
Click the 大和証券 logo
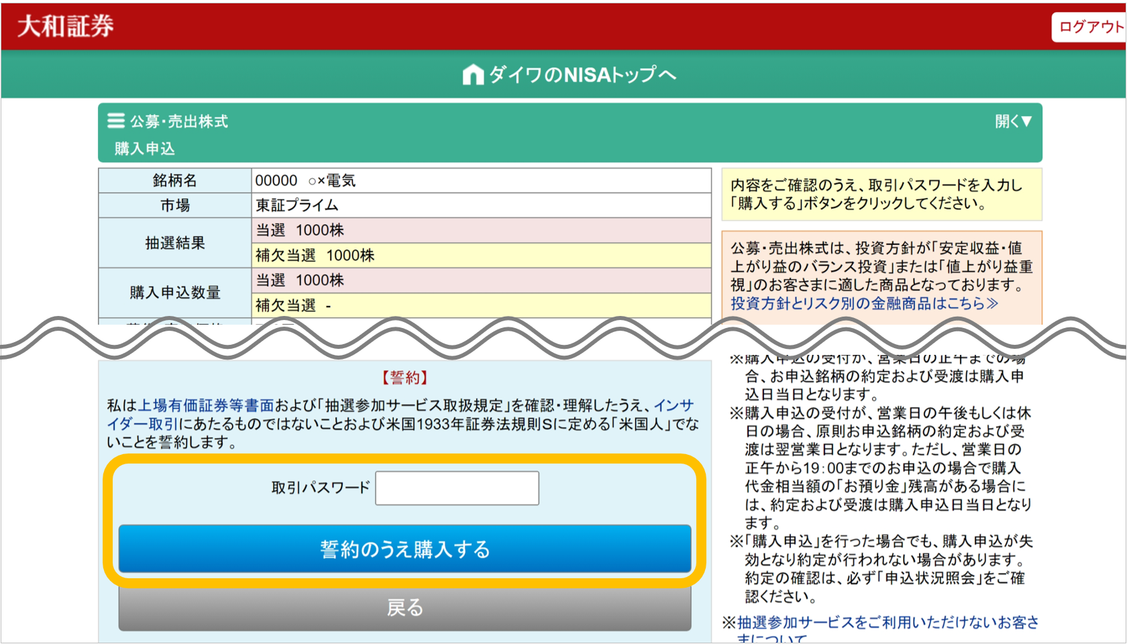tap(65, 26)
